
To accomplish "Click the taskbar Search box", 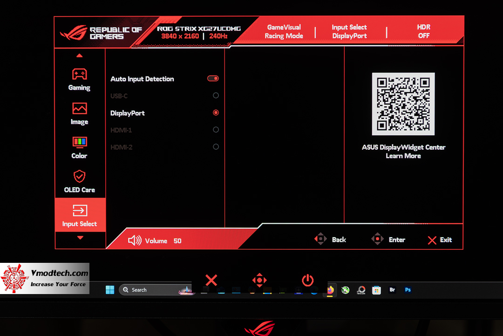I will (x=156, y=290).
